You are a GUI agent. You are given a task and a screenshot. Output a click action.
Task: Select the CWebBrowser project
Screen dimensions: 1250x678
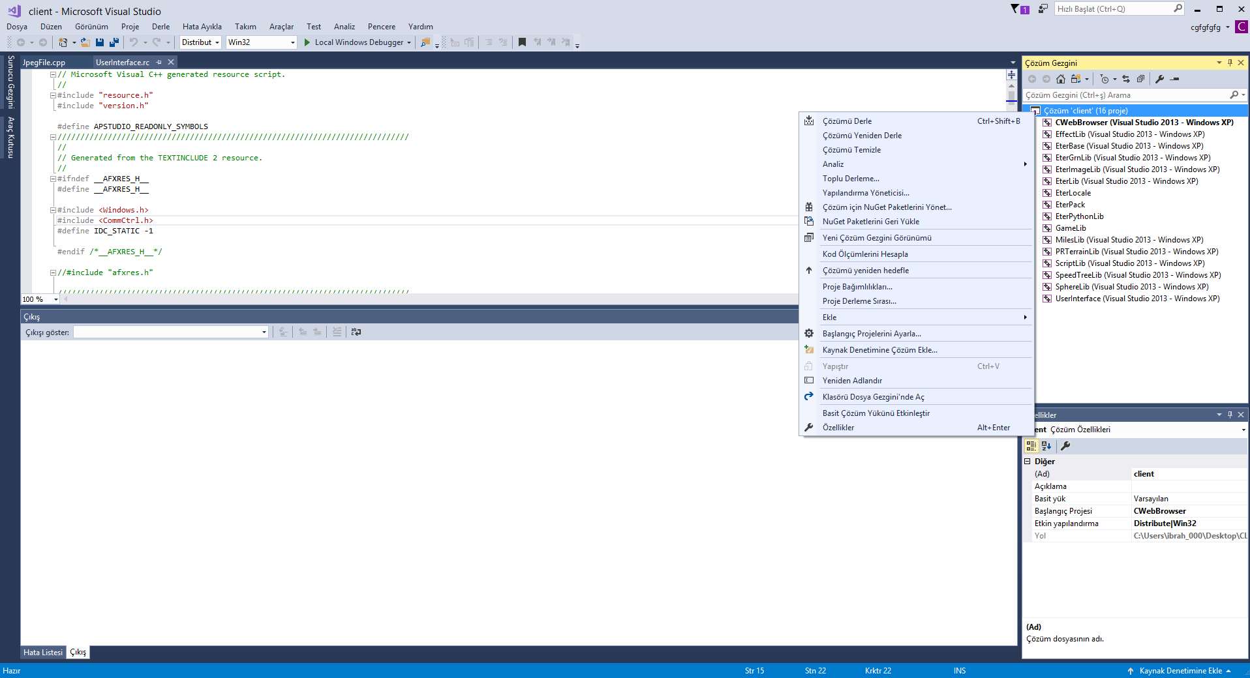coord(1144,123)
